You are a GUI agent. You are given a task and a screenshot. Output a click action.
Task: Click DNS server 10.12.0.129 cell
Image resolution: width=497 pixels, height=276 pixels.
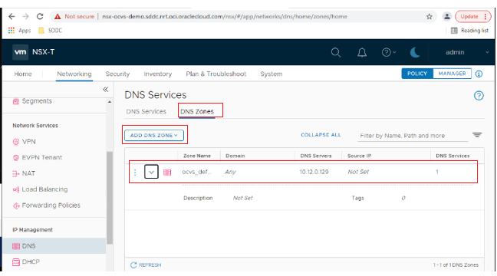314,172
